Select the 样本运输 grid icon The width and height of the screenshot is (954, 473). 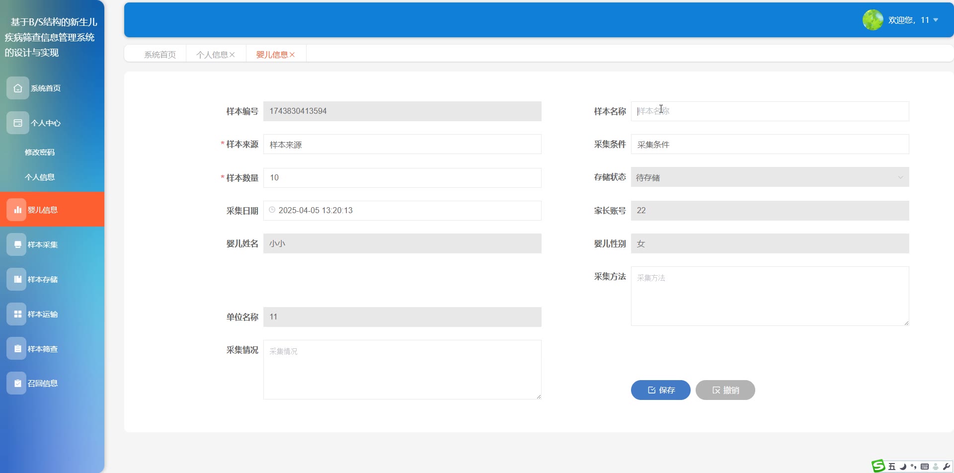coord(17,314)
